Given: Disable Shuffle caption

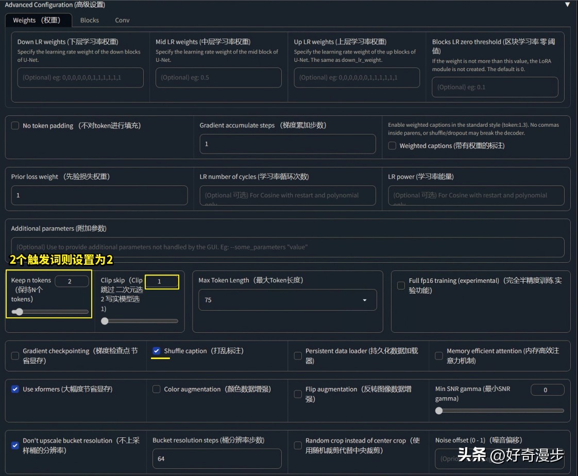Looking at the screenshot, I should [x=156, y=351].
